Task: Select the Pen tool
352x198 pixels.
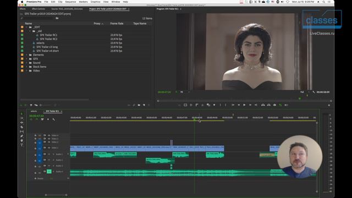Action: [22, 136]
